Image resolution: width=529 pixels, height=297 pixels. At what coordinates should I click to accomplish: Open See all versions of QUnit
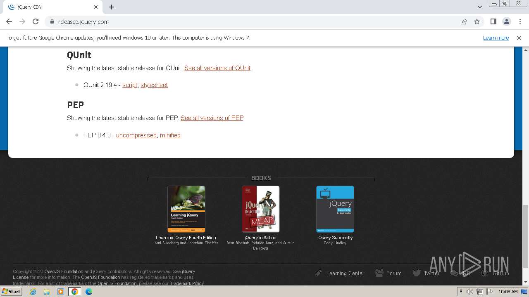217,68
